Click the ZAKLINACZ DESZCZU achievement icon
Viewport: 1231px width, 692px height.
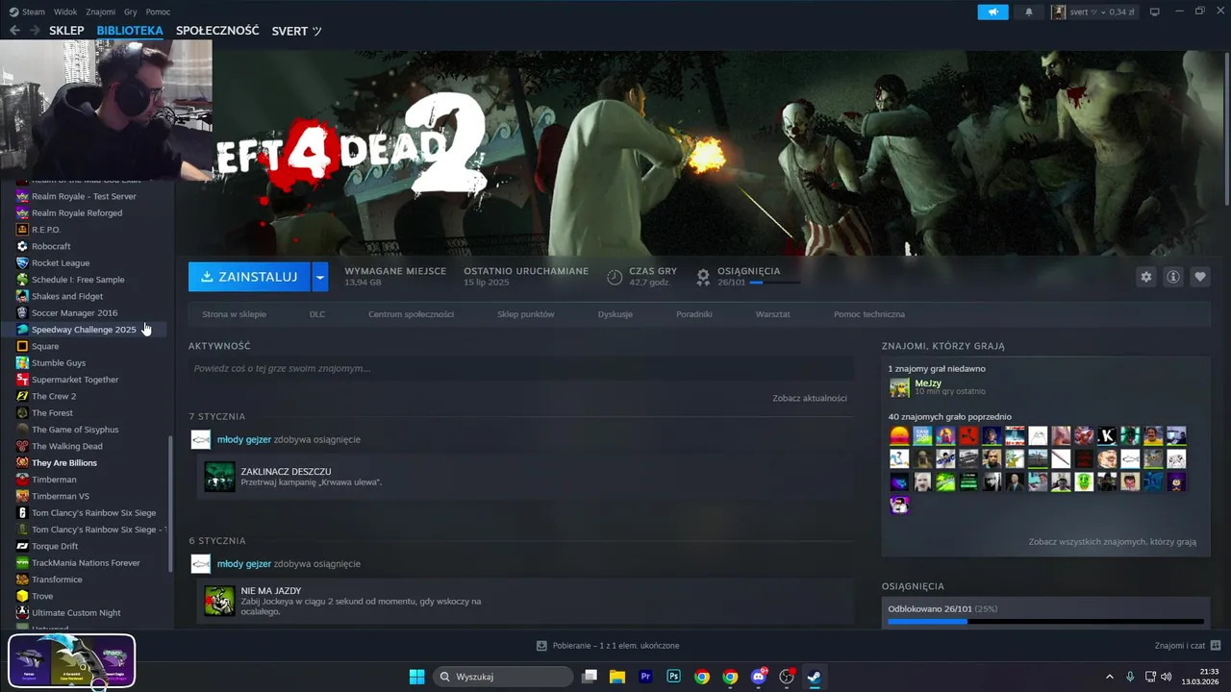pyautogui.click(x=219, y=477)
